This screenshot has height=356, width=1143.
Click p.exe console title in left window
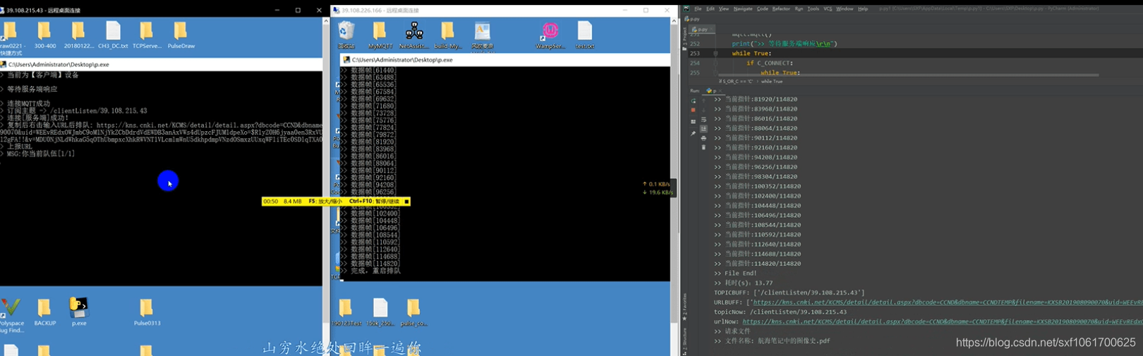click(x=59, y=64)
